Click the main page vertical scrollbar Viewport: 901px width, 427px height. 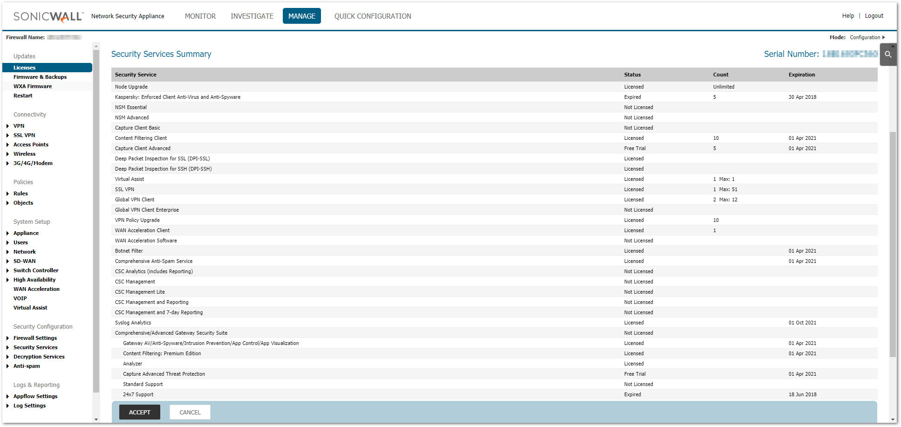[x=893, y=242]
